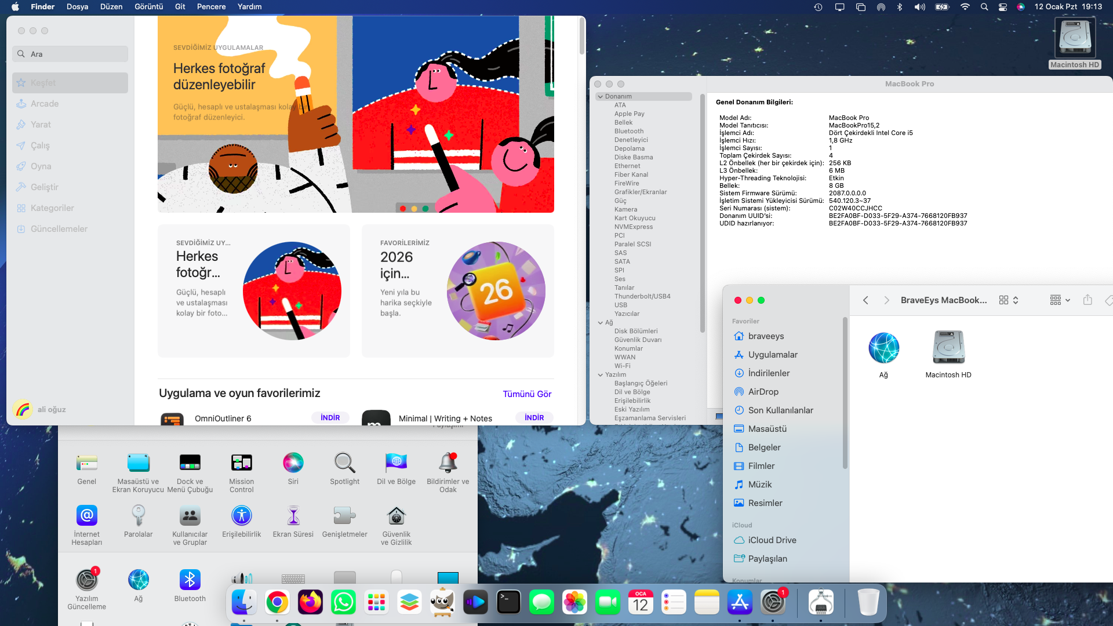Click the App Store Ara search field
Viewport: 1113px width, 626px height.
(70, 54)
